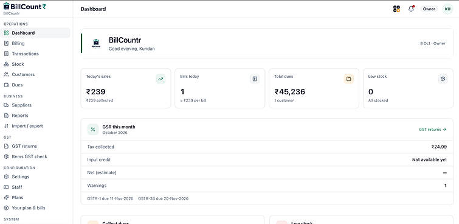Open Suppliers page
This screenshot has width=459, height=224.
tap(36, 105)
